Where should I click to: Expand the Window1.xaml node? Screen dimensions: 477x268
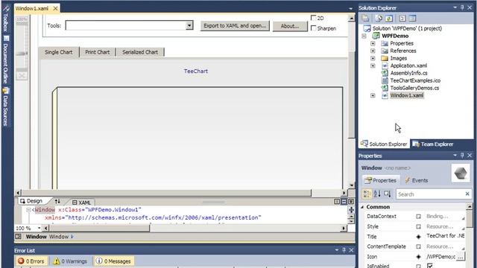[x=373, y=95]
